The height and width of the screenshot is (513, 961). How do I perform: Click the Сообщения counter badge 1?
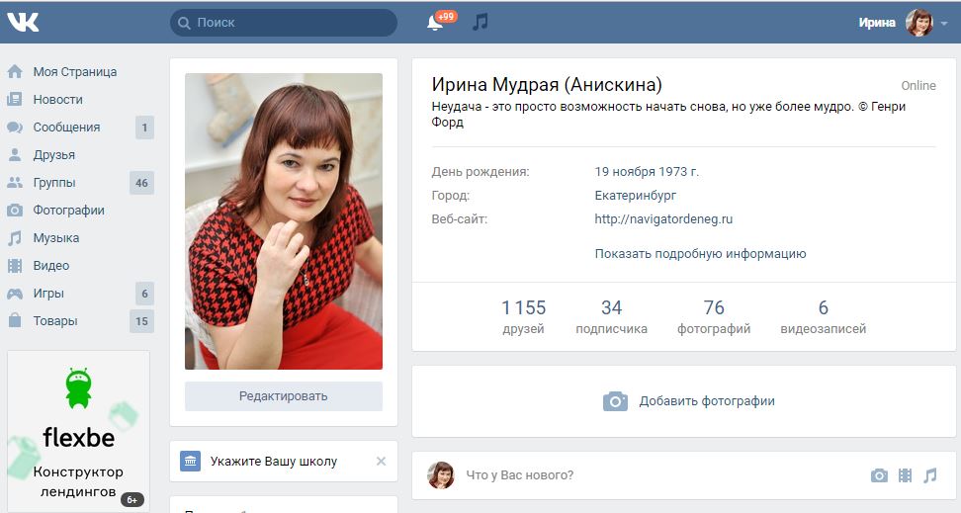click(144, 128)
